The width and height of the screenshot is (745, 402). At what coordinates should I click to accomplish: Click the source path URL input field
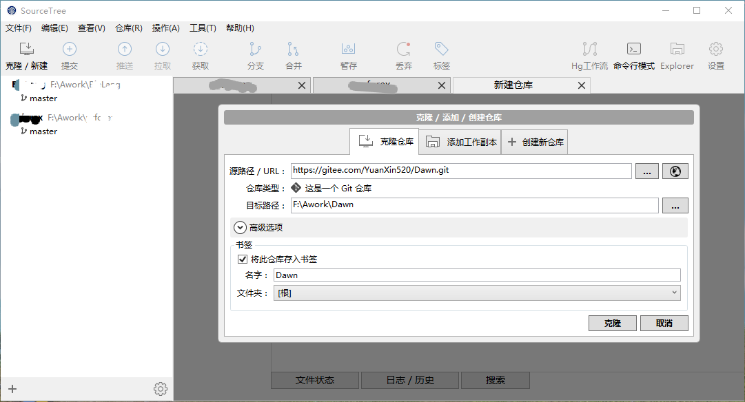[x=461, y=171]
